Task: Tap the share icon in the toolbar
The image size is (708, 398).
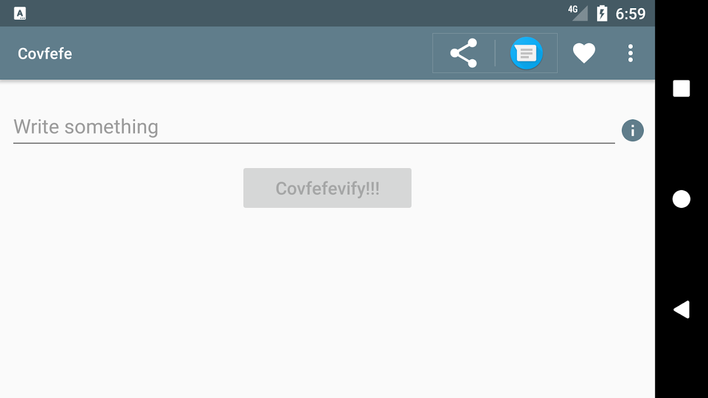Action: click(x=464, y=53)
